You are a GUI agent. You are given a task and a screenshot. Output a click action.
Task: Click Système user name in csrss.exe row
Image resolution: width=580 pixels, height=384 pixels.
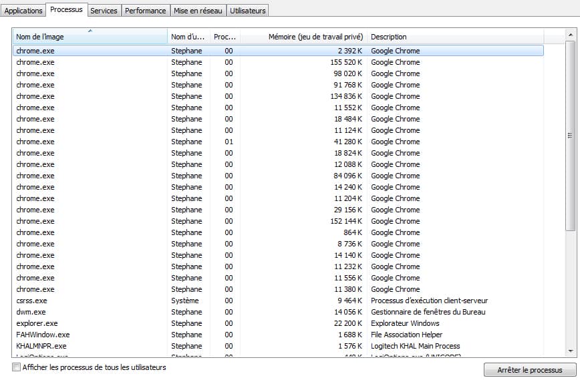tap(185, 301)
